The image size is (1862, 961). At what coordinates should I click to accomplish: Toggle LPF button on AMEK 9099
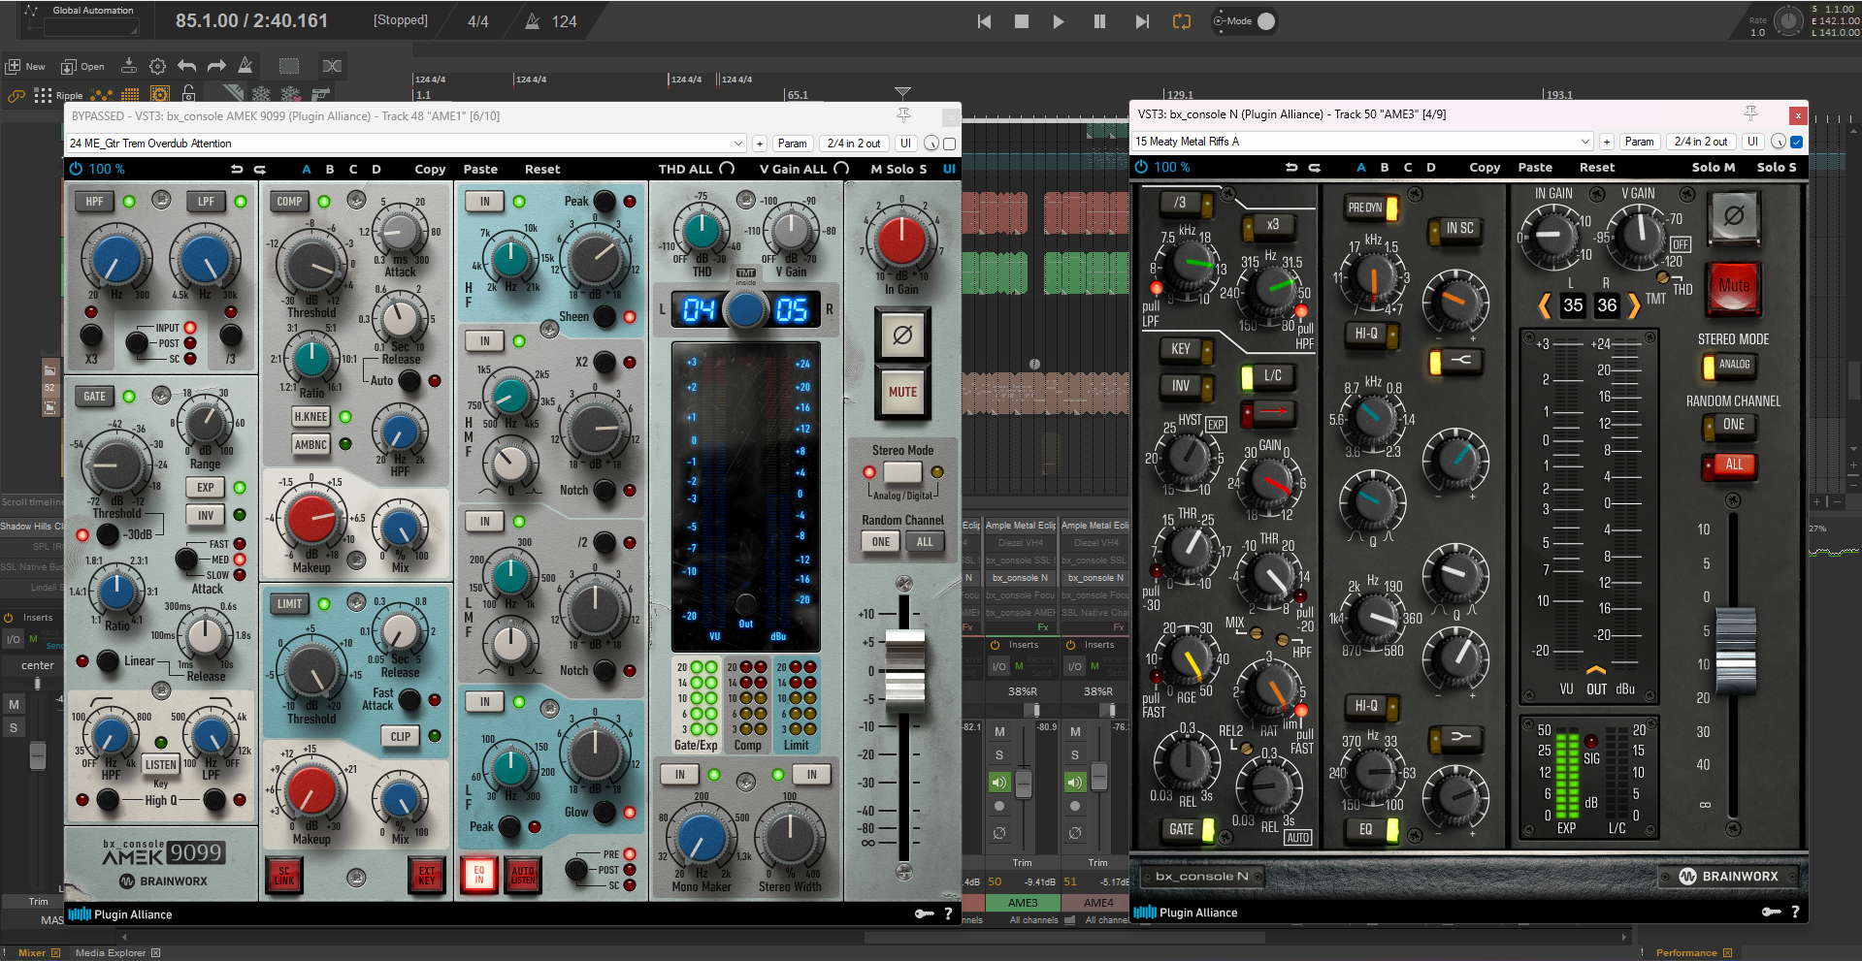click(207, 202)
